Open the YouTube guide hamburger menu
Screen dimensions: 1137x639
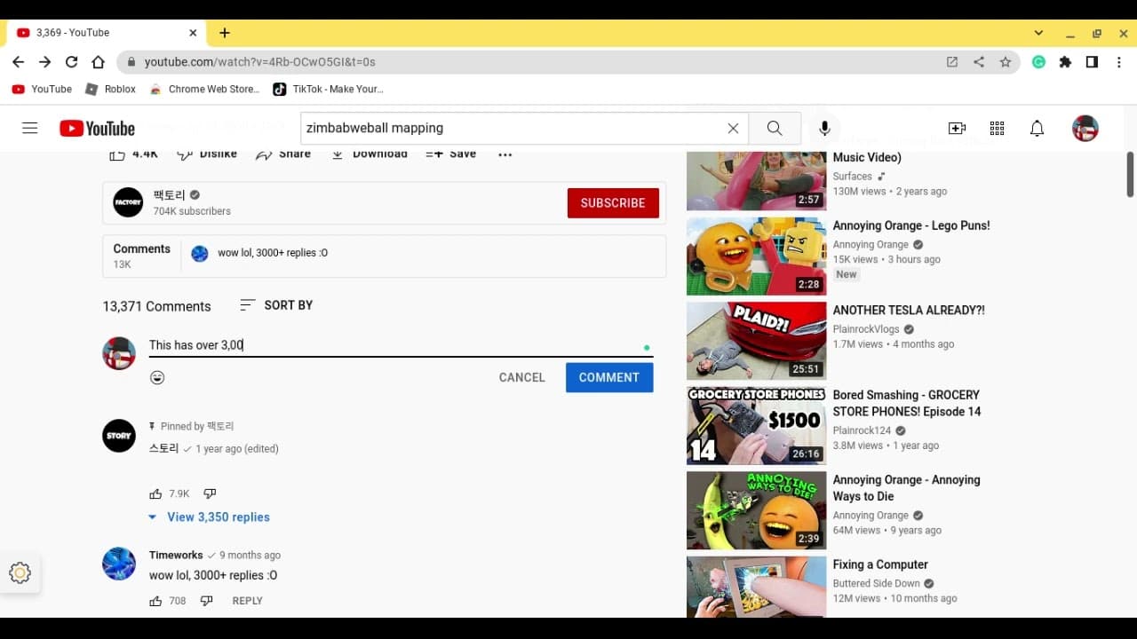pos(30,128)
